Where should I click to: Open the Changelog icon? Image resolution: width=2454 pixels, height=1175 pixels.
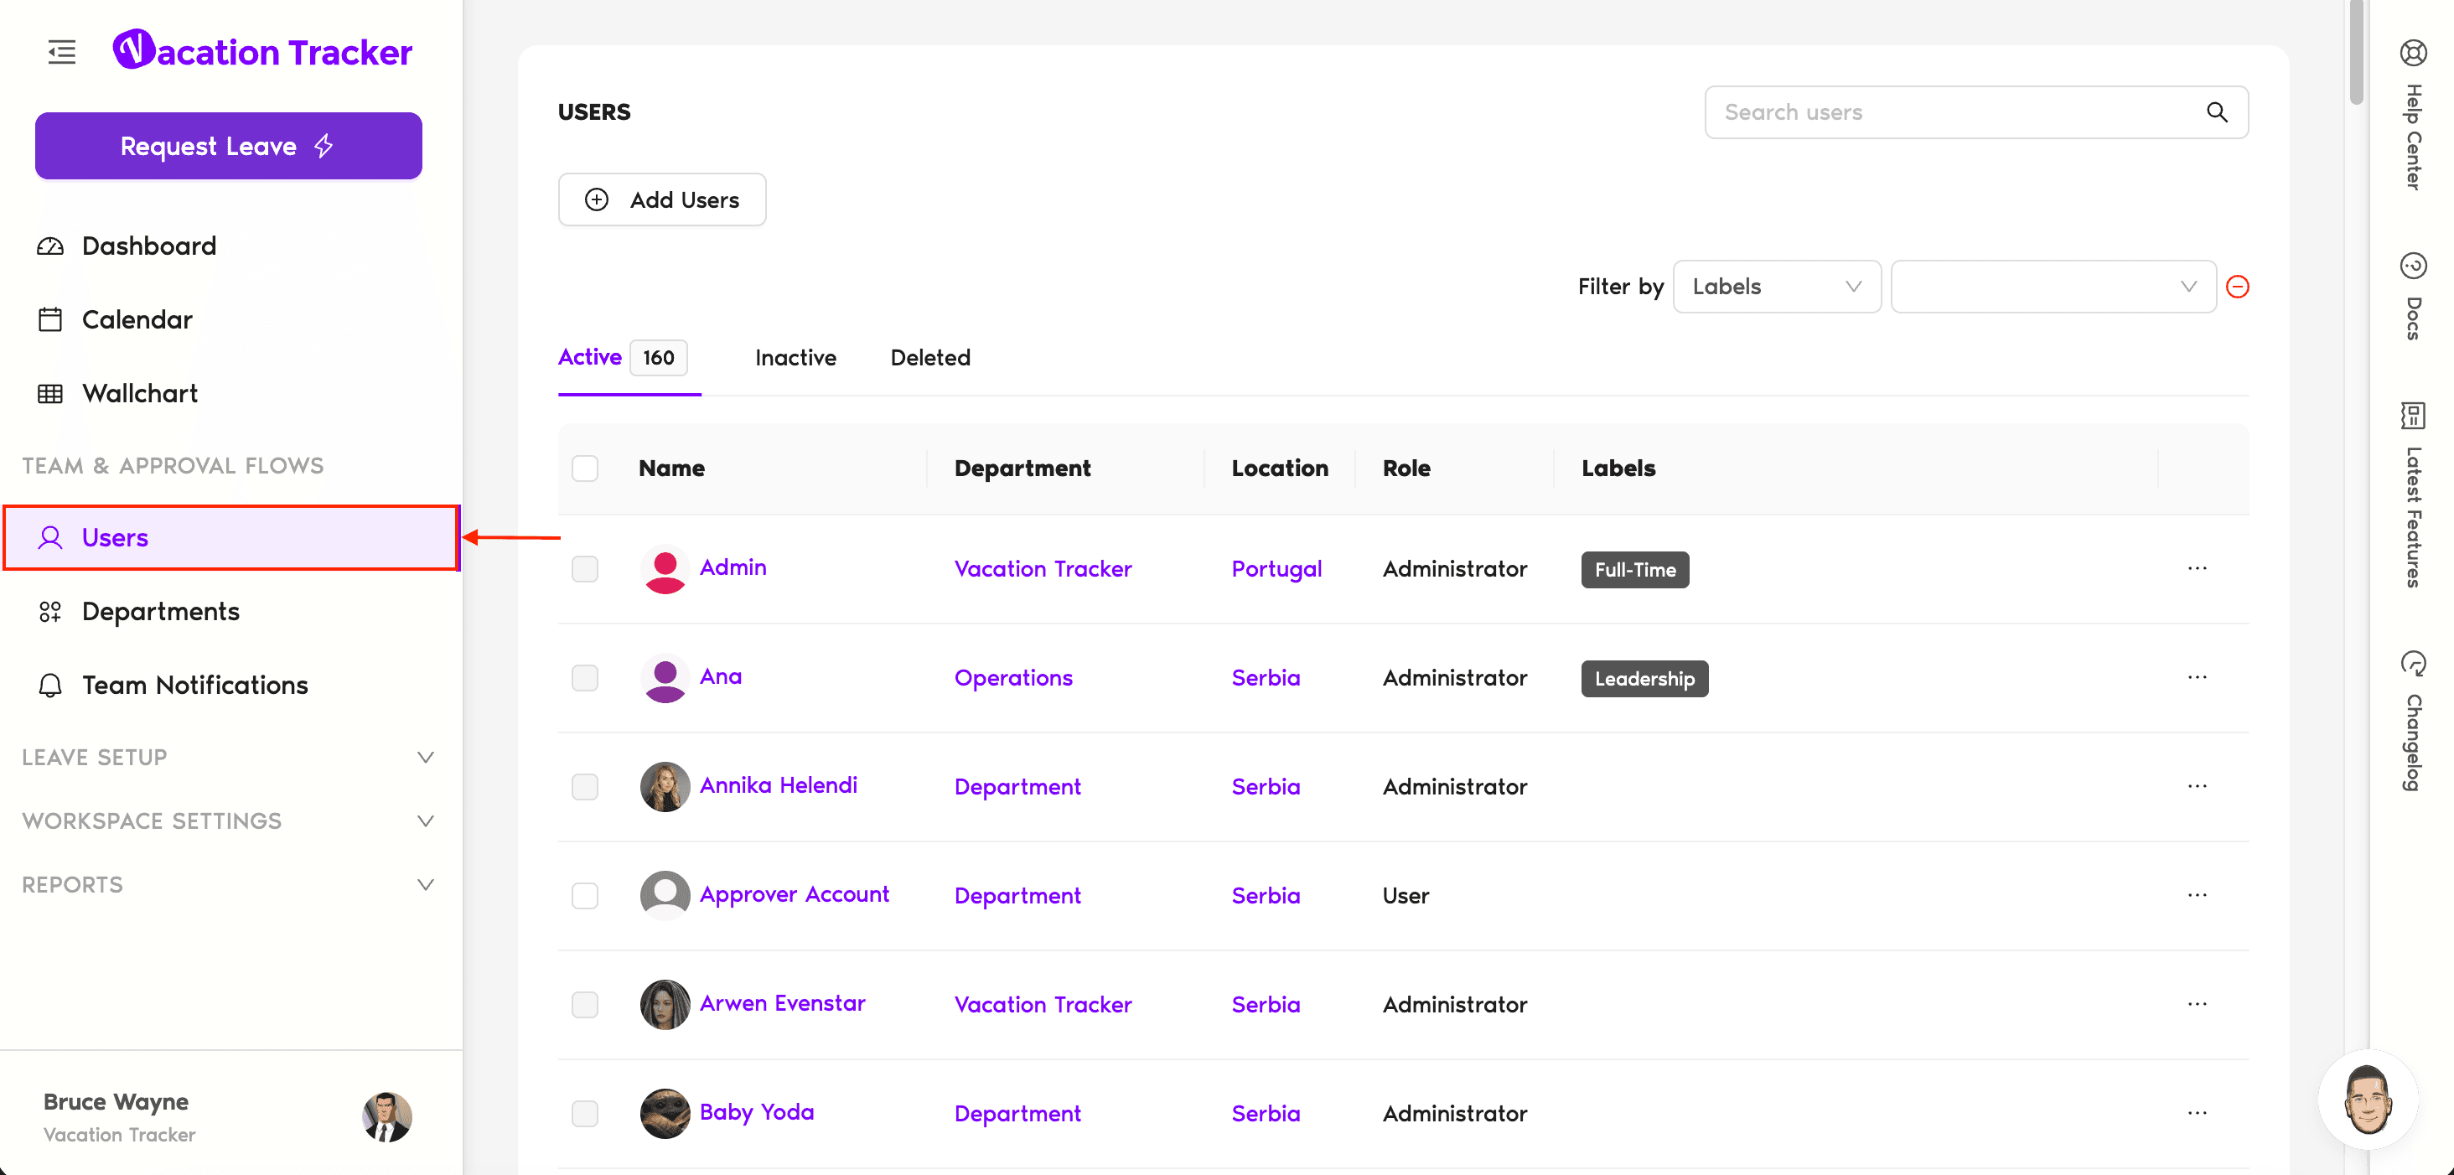coord(2412,663)
